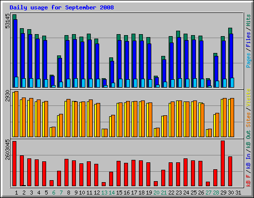Screen dimensions: 254x198
Task: Click day 13 label on the axis
Action: coord(104,193)
